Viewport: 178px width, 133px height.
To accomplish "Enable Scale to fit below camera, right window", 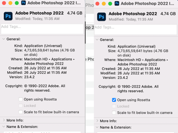I will click(x=114, y=113).
